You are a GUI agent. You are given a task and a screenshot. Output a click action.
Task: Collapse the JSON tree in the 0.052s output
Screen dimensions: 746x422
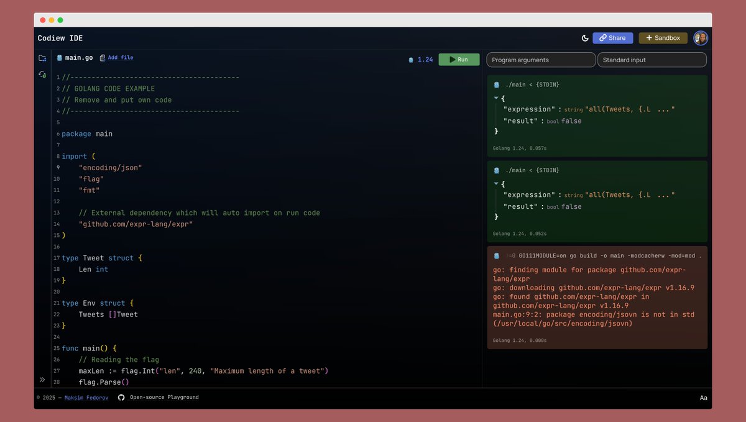coord(496,184)
